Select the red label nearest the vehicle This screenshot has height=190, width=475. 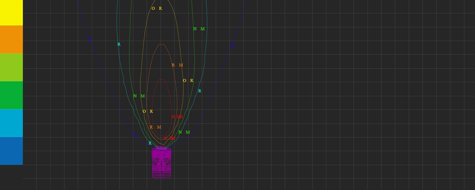170,139
